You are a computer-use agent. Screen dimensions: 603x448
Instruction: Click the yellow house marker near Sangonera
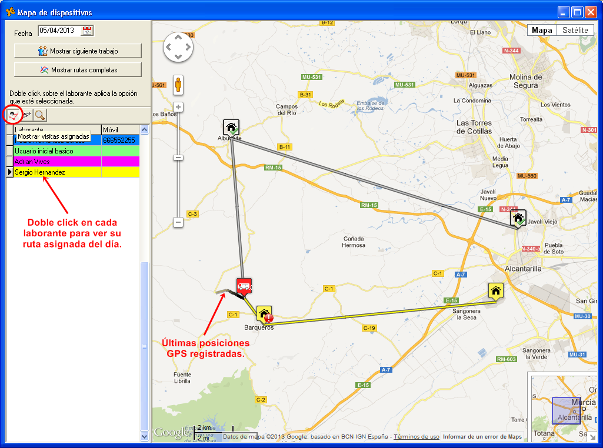pyautogui.click(x=496, y=290)
